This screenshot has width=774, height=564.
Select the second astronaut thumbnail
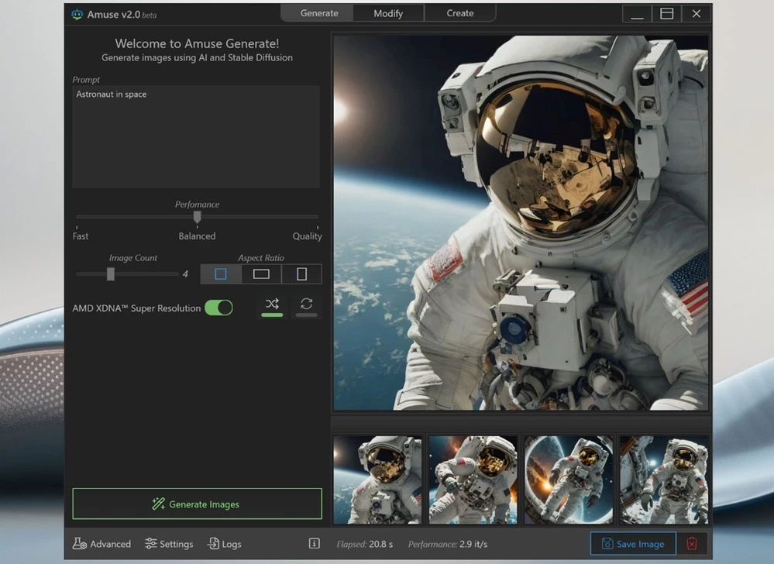(x=473, y=479)
